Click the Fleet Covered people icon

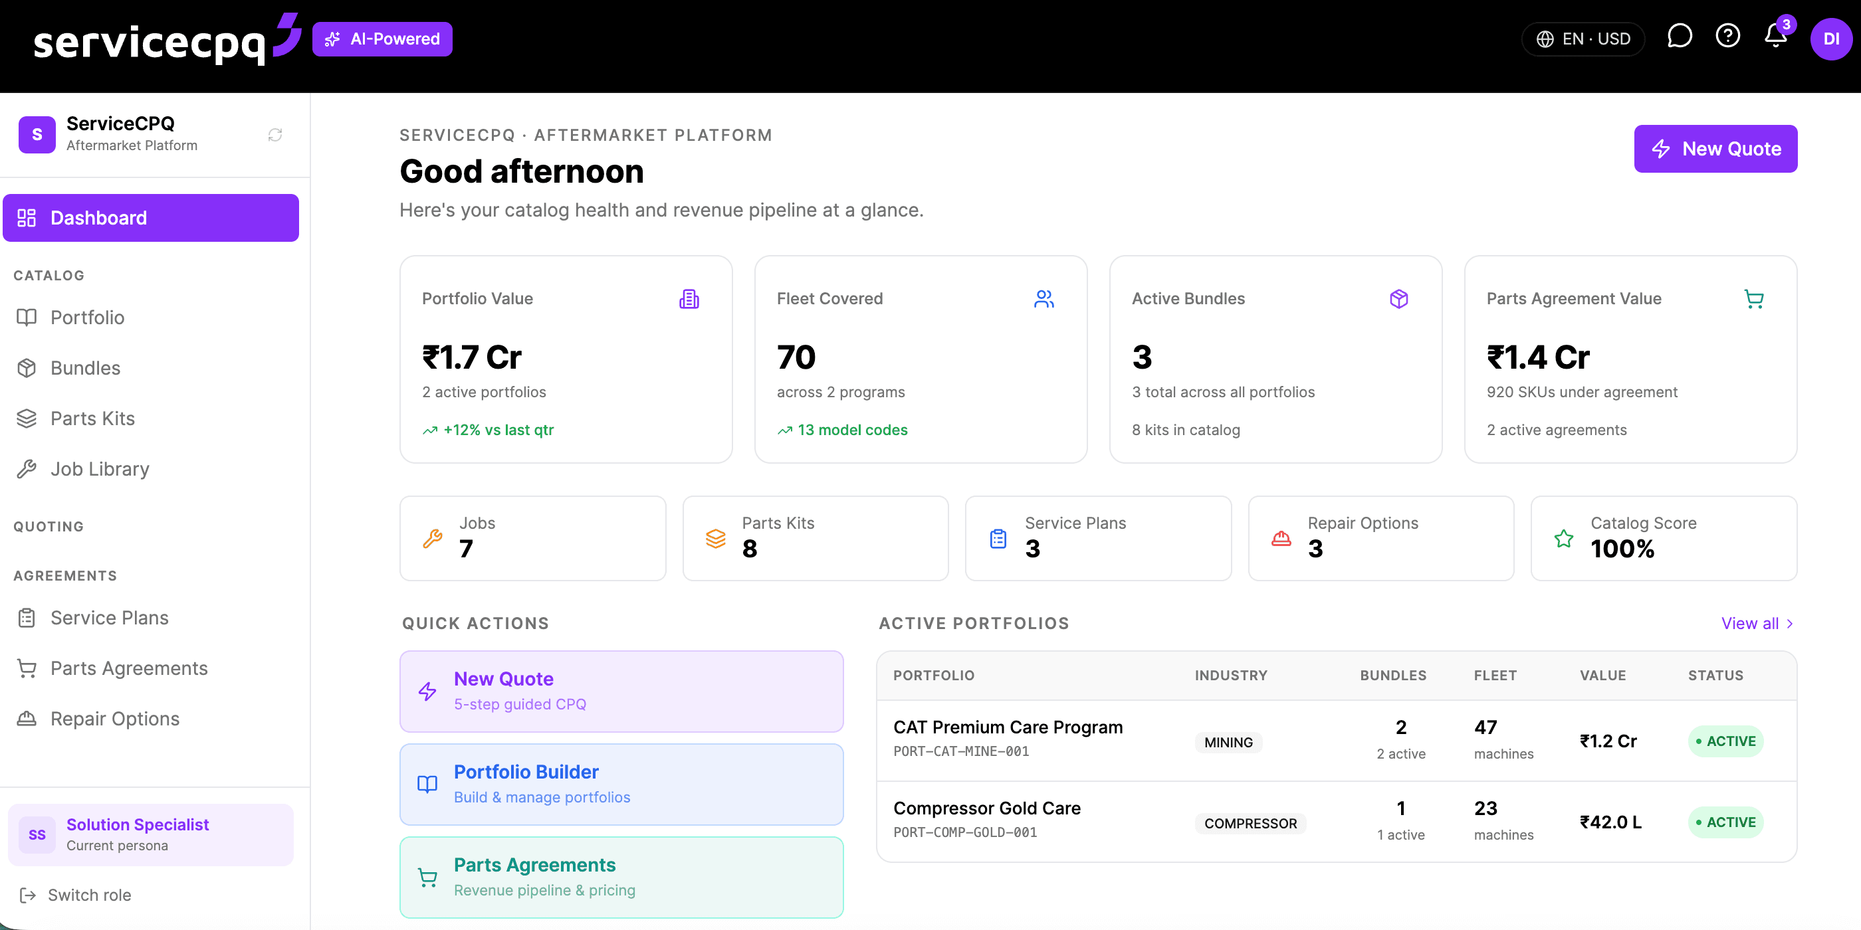coord(1044,299)
